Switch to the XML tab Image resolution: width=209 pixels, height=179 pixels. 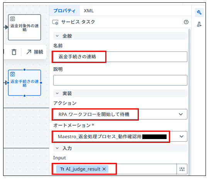pos(89,11)
